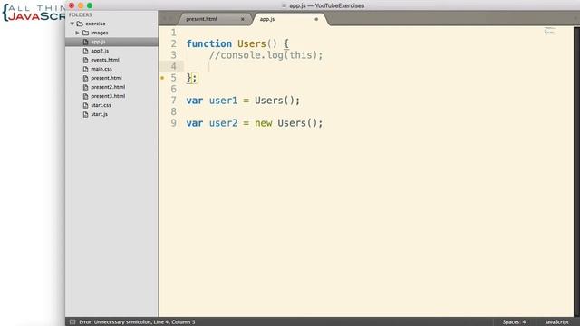Open app.js in the sidebar
The width and height of the screenshot is (580, 326).
[x=99, y=42]
